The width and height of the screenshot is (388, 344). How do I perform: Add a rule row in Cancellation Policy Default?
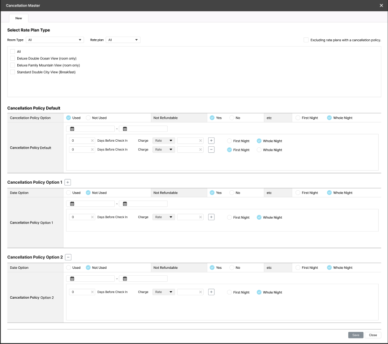tap(211, 141)
